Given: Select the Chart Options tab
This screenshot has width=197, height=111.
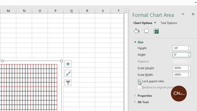Looking at the screenshot, I should (143, 23).
